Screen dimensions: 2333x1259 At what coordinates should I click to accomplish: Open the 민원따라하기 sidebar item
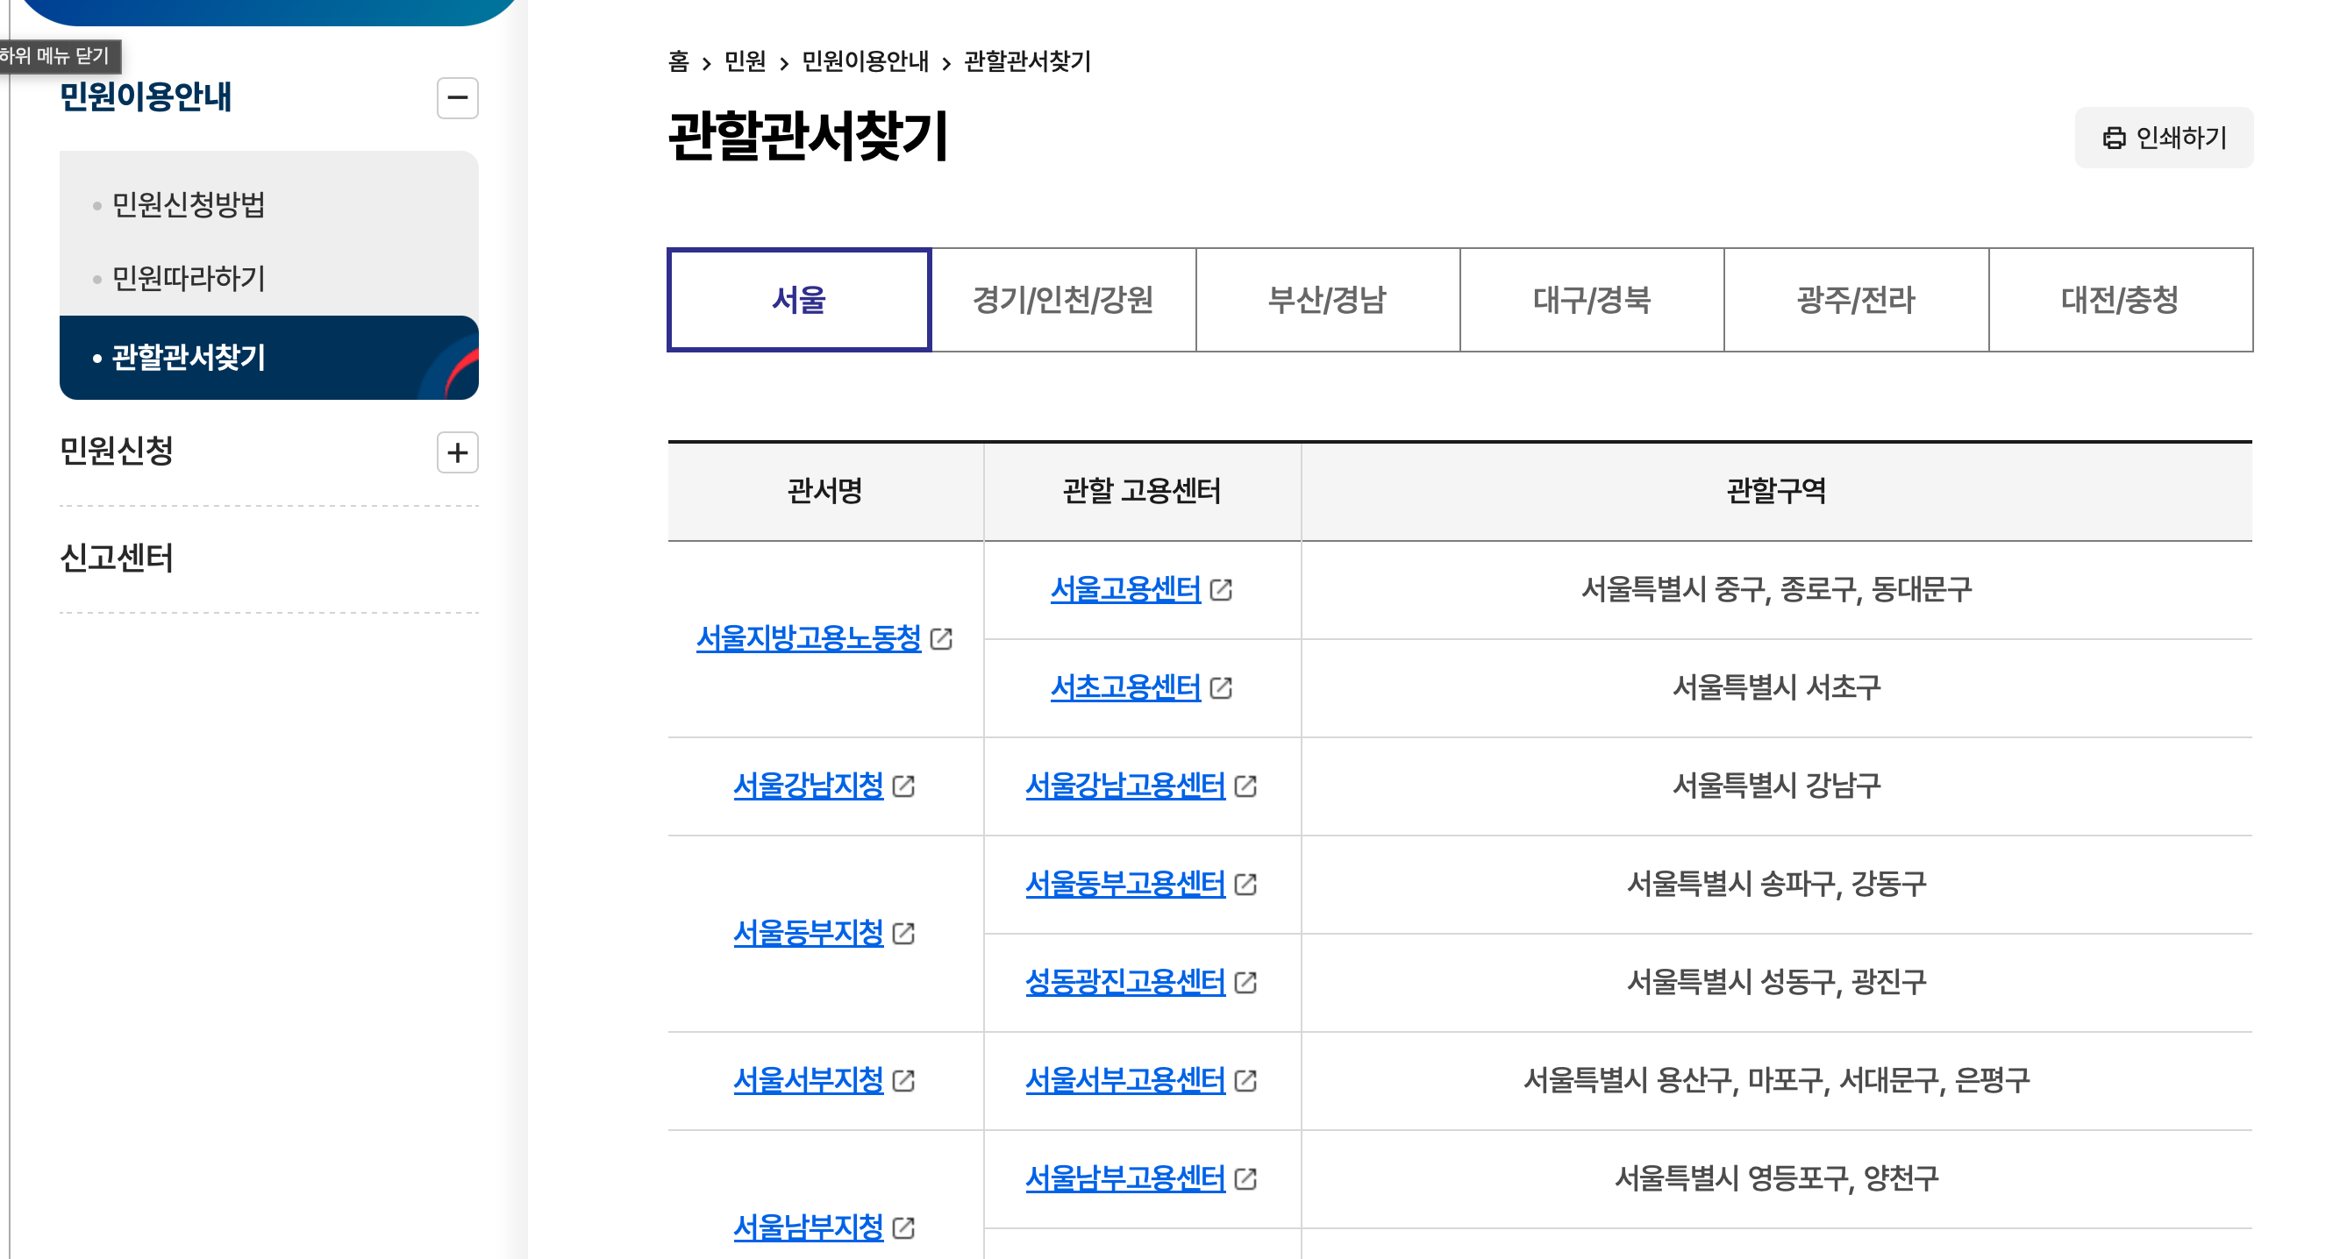pyautogui.click(x=189, y=278)
